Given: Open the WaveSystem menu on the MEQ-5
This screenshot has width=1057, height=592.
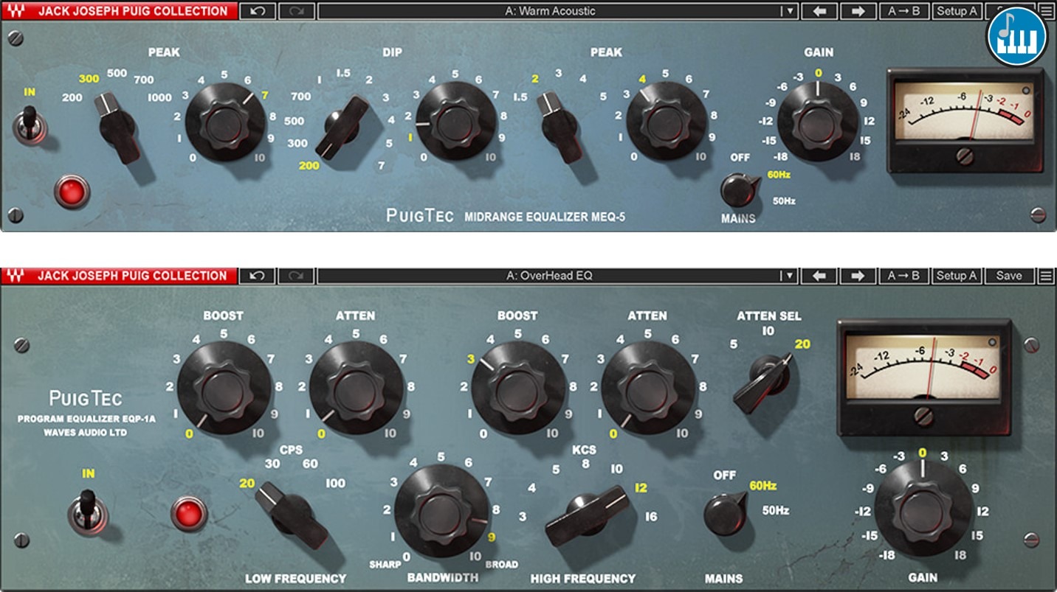Looking at the screenshot, I should pyautogui.click(x=1045, y=11).
